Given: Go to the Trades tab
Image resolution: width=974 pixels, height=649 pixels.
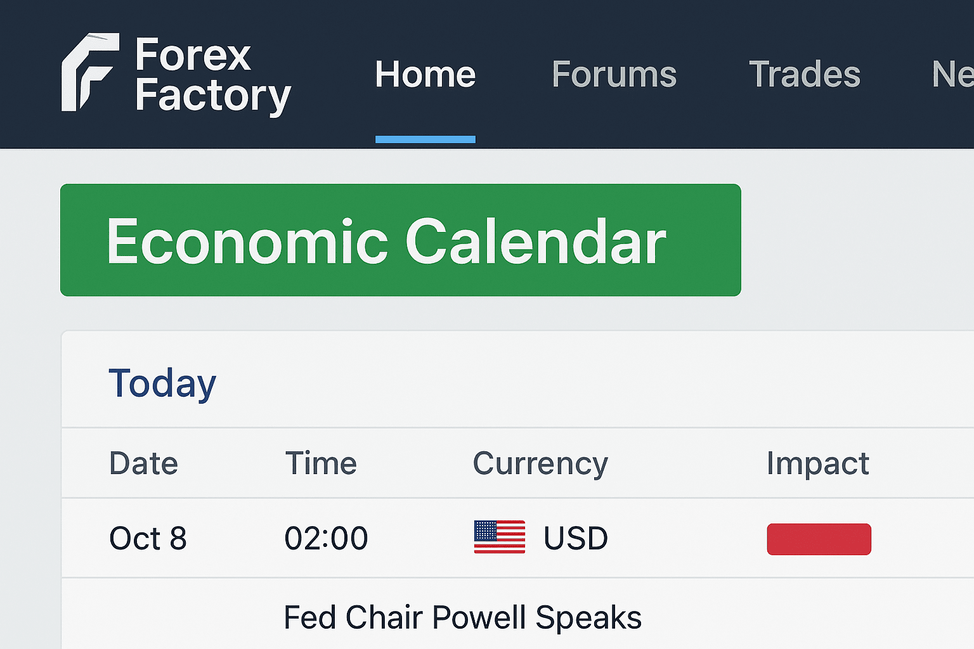Looking at the screenshot, I should (x=804, y=75).
